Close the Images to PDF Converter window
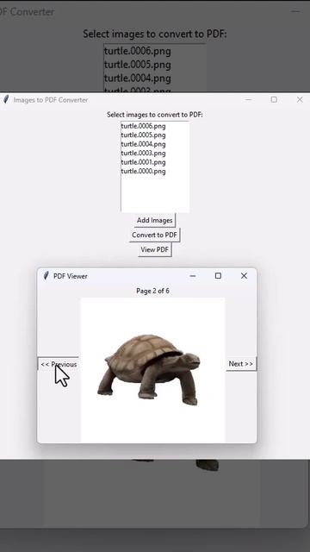 click(300, 100)
